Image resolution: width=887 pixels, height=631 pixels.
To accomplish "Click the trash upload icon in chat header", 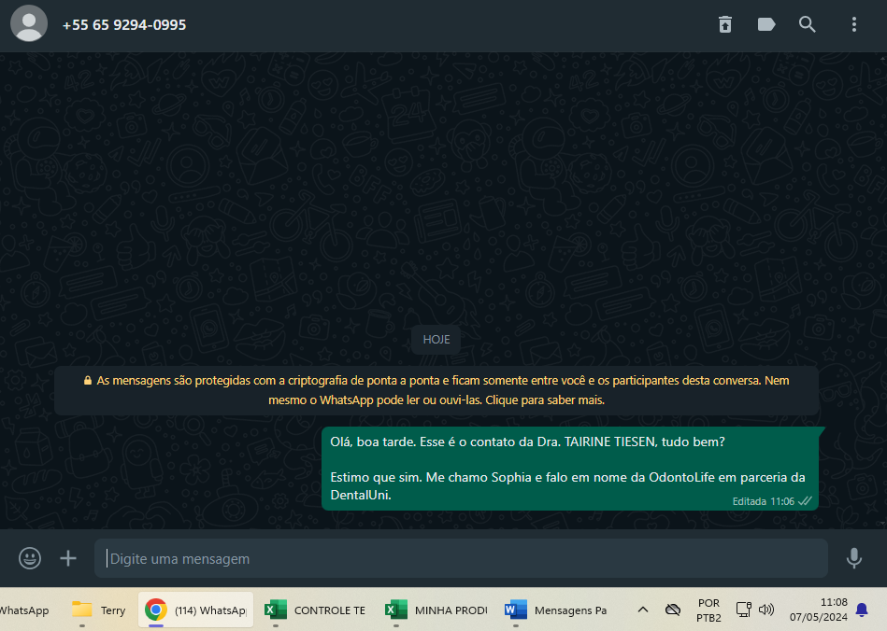I will pyautogui.click(x=725, y=24).
